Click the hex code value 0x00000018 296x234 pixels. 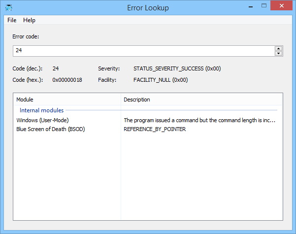point(67,80)
